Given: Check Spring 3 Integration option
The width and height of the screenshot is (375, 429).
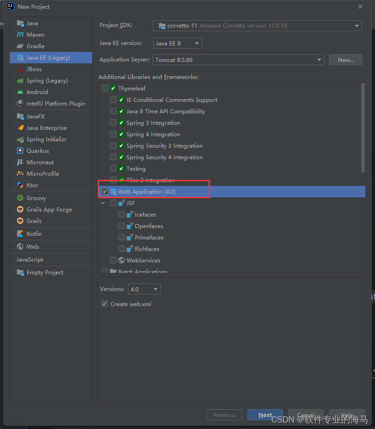Looking at the screenshot, I should 113,123.
